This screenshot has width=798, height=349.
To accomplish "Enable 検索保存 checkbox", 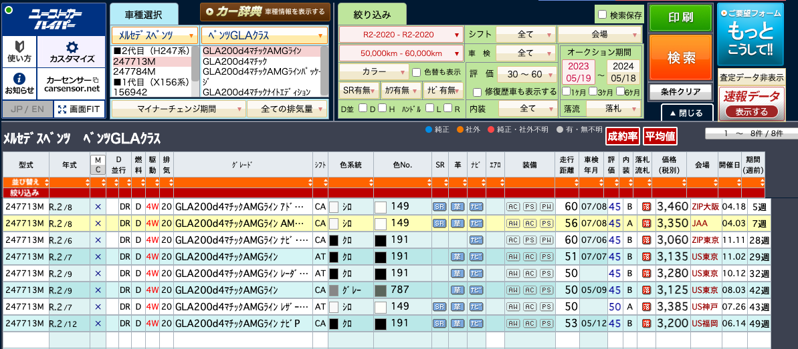I will coord(603,15).
